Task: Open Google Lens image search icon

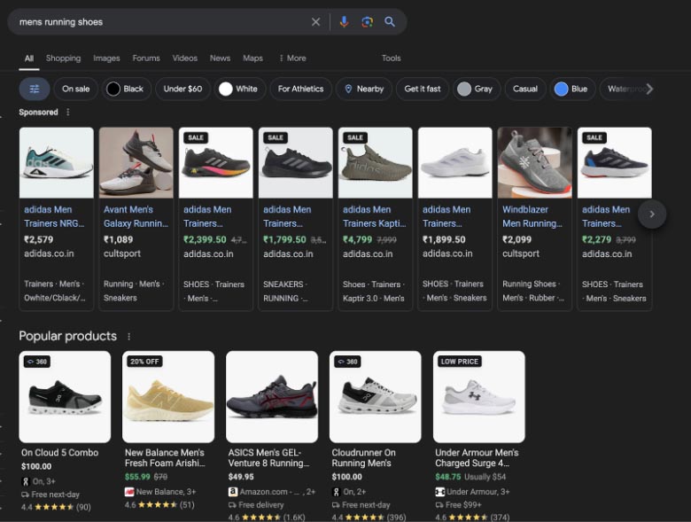Action: (x=367, y=21)
